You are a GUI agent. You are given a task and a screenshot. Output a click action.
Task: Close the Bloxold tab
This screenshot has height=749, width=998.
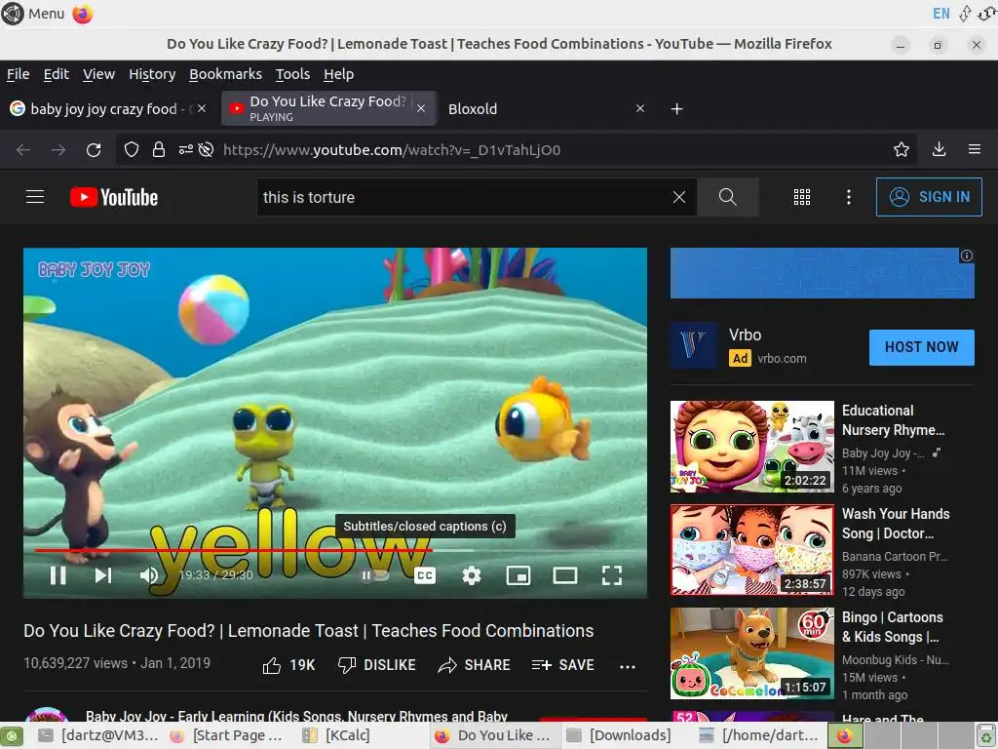pyautogui.click(x=640, y=109)
